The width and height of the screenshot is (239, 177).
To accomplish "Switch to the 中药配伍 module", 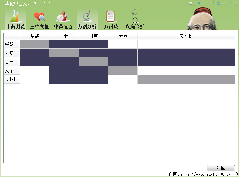I will (x=63, y=19).
